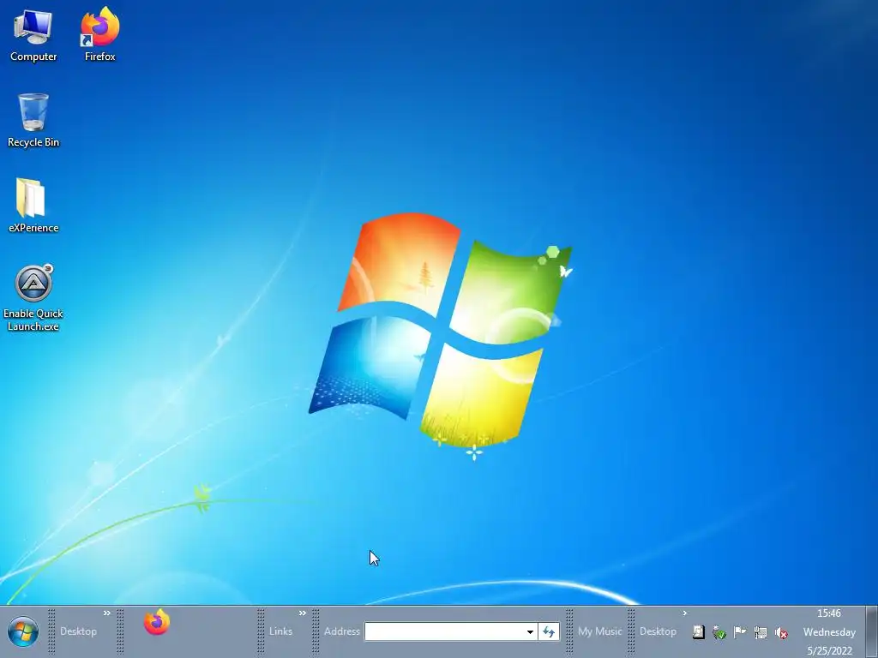Launch Firefox from the taskbar
The width and height of the screenshot is (878, 658).
coord(157,622)
